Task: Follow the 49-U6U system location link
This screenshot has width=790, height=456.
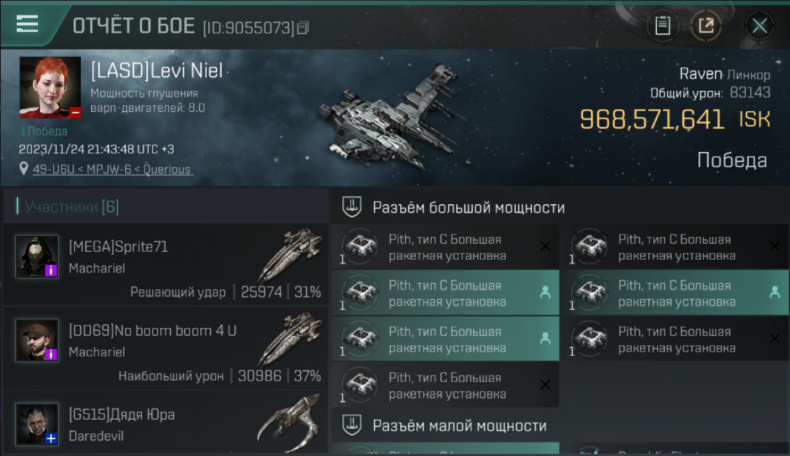Action: [112, 169]
